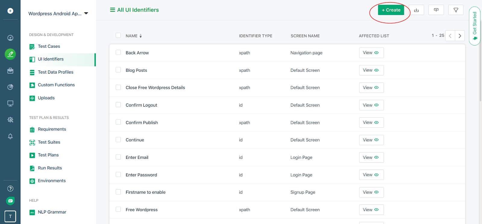Open the green chat bubble icon
The height and width of the screenshot is (224, 482).
click(x=10, y=201)
